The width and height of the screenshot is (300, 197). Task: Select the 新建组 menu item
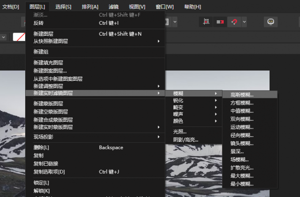click(95, 52)
